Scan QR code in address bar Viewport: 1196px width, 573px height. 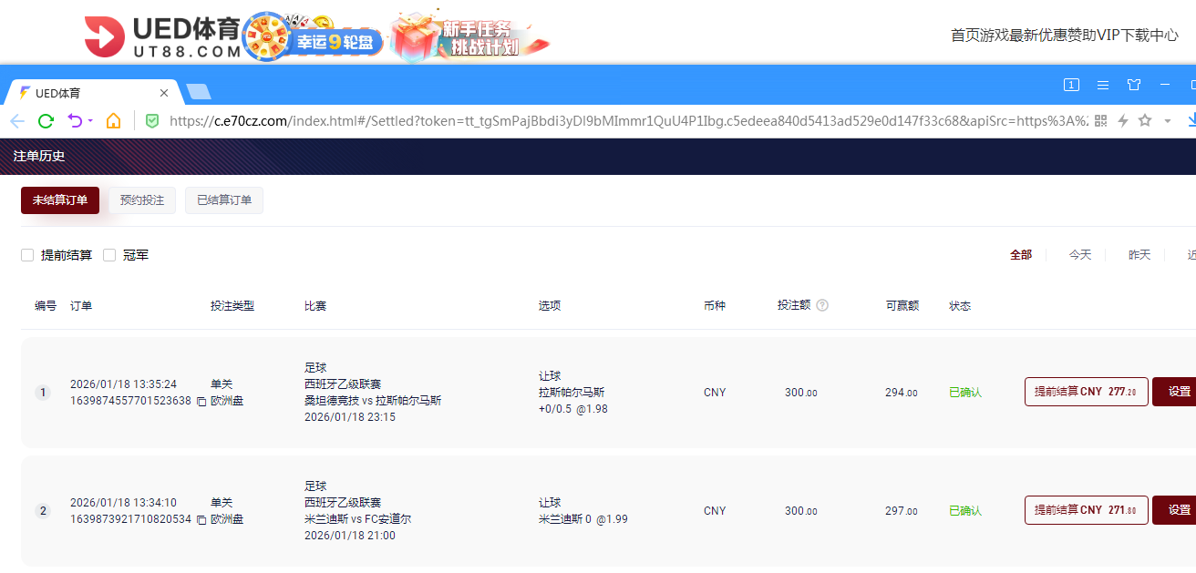(1100, 120)
